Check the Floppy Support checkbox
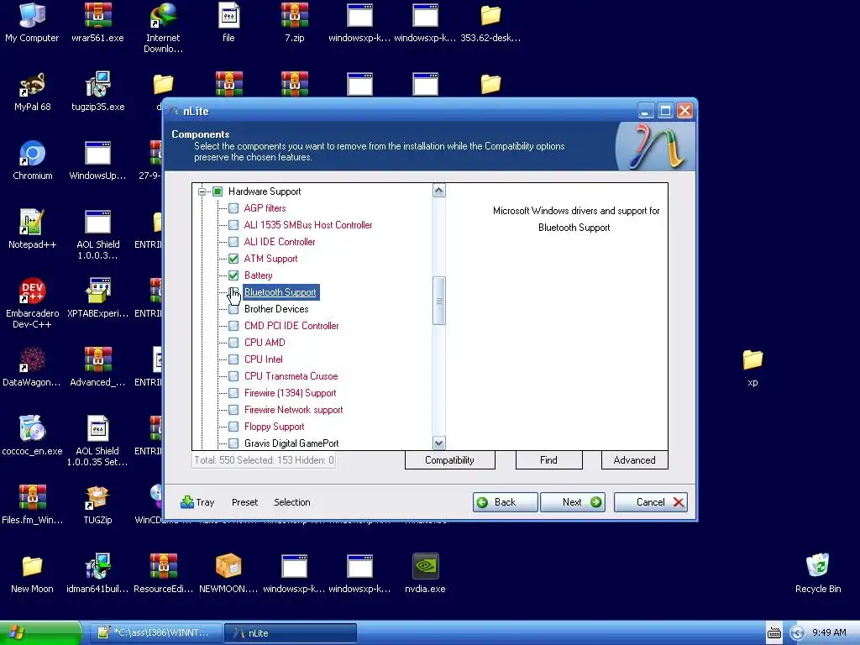The width and height of the screenshot is (860, 645). pyautogui.click(x=233, y=427)
